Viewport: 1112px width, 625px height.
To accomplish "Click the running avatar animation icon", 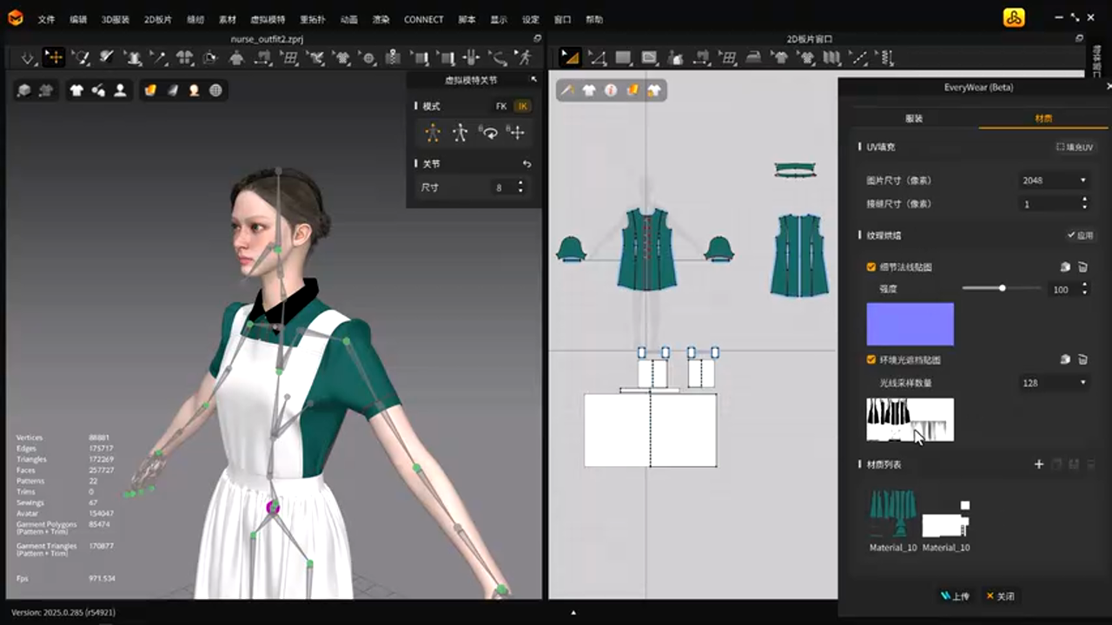I will pos(524,58).
